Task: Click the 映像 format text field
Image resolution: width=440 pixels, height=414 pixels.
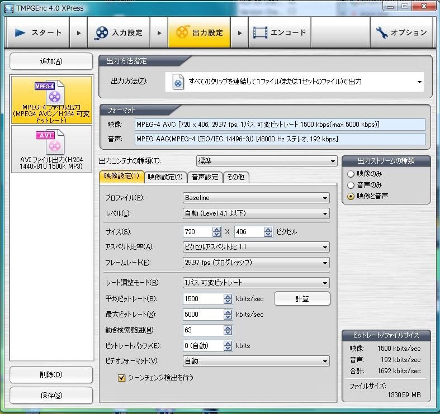Action: coord(280,125)
